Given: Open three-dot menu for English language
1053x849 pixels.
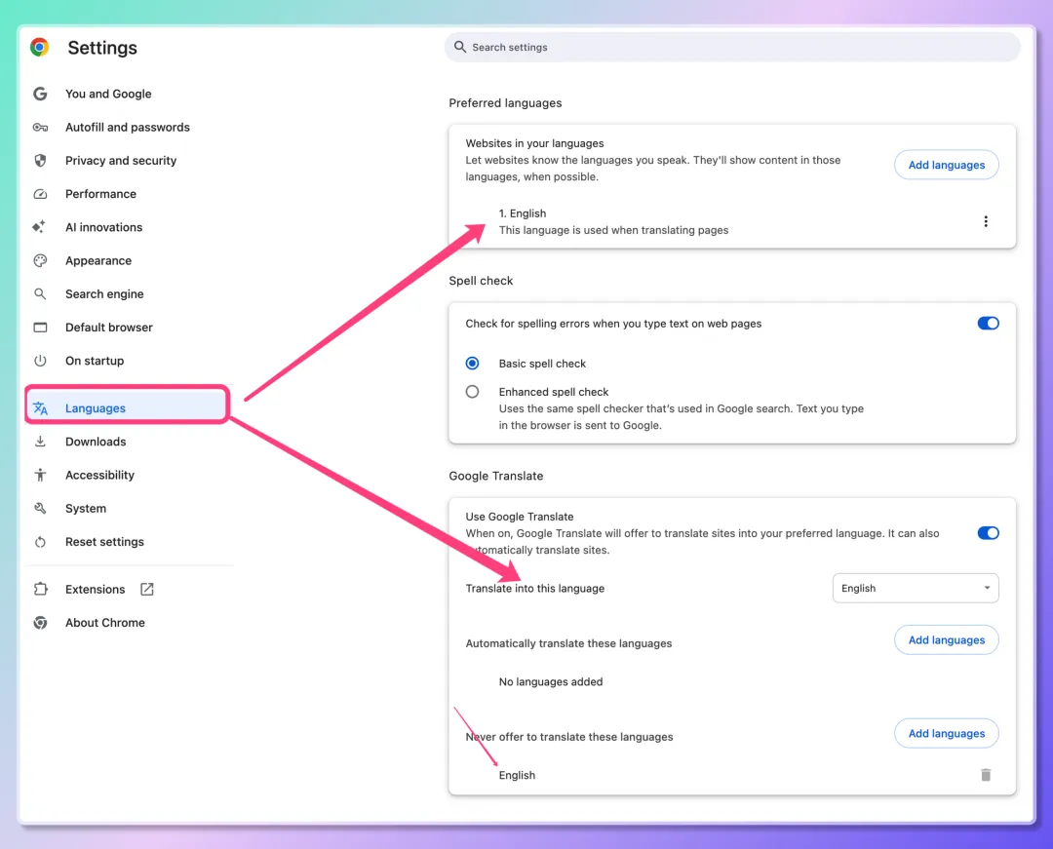Looking at the screenshot, I should [x=986, y=221].
